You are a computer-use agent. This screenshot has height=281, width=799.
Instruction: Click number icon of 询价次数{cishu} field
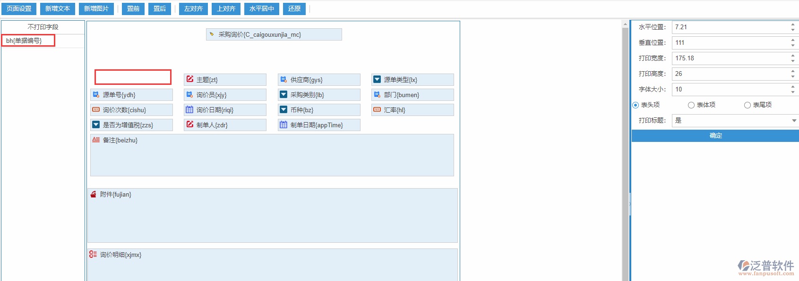(x=96, y=109)
